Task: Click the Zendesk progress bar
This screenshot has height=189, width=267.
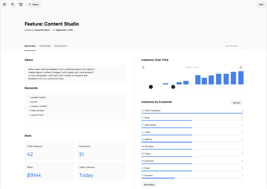Action: click(x=167, y=149)
